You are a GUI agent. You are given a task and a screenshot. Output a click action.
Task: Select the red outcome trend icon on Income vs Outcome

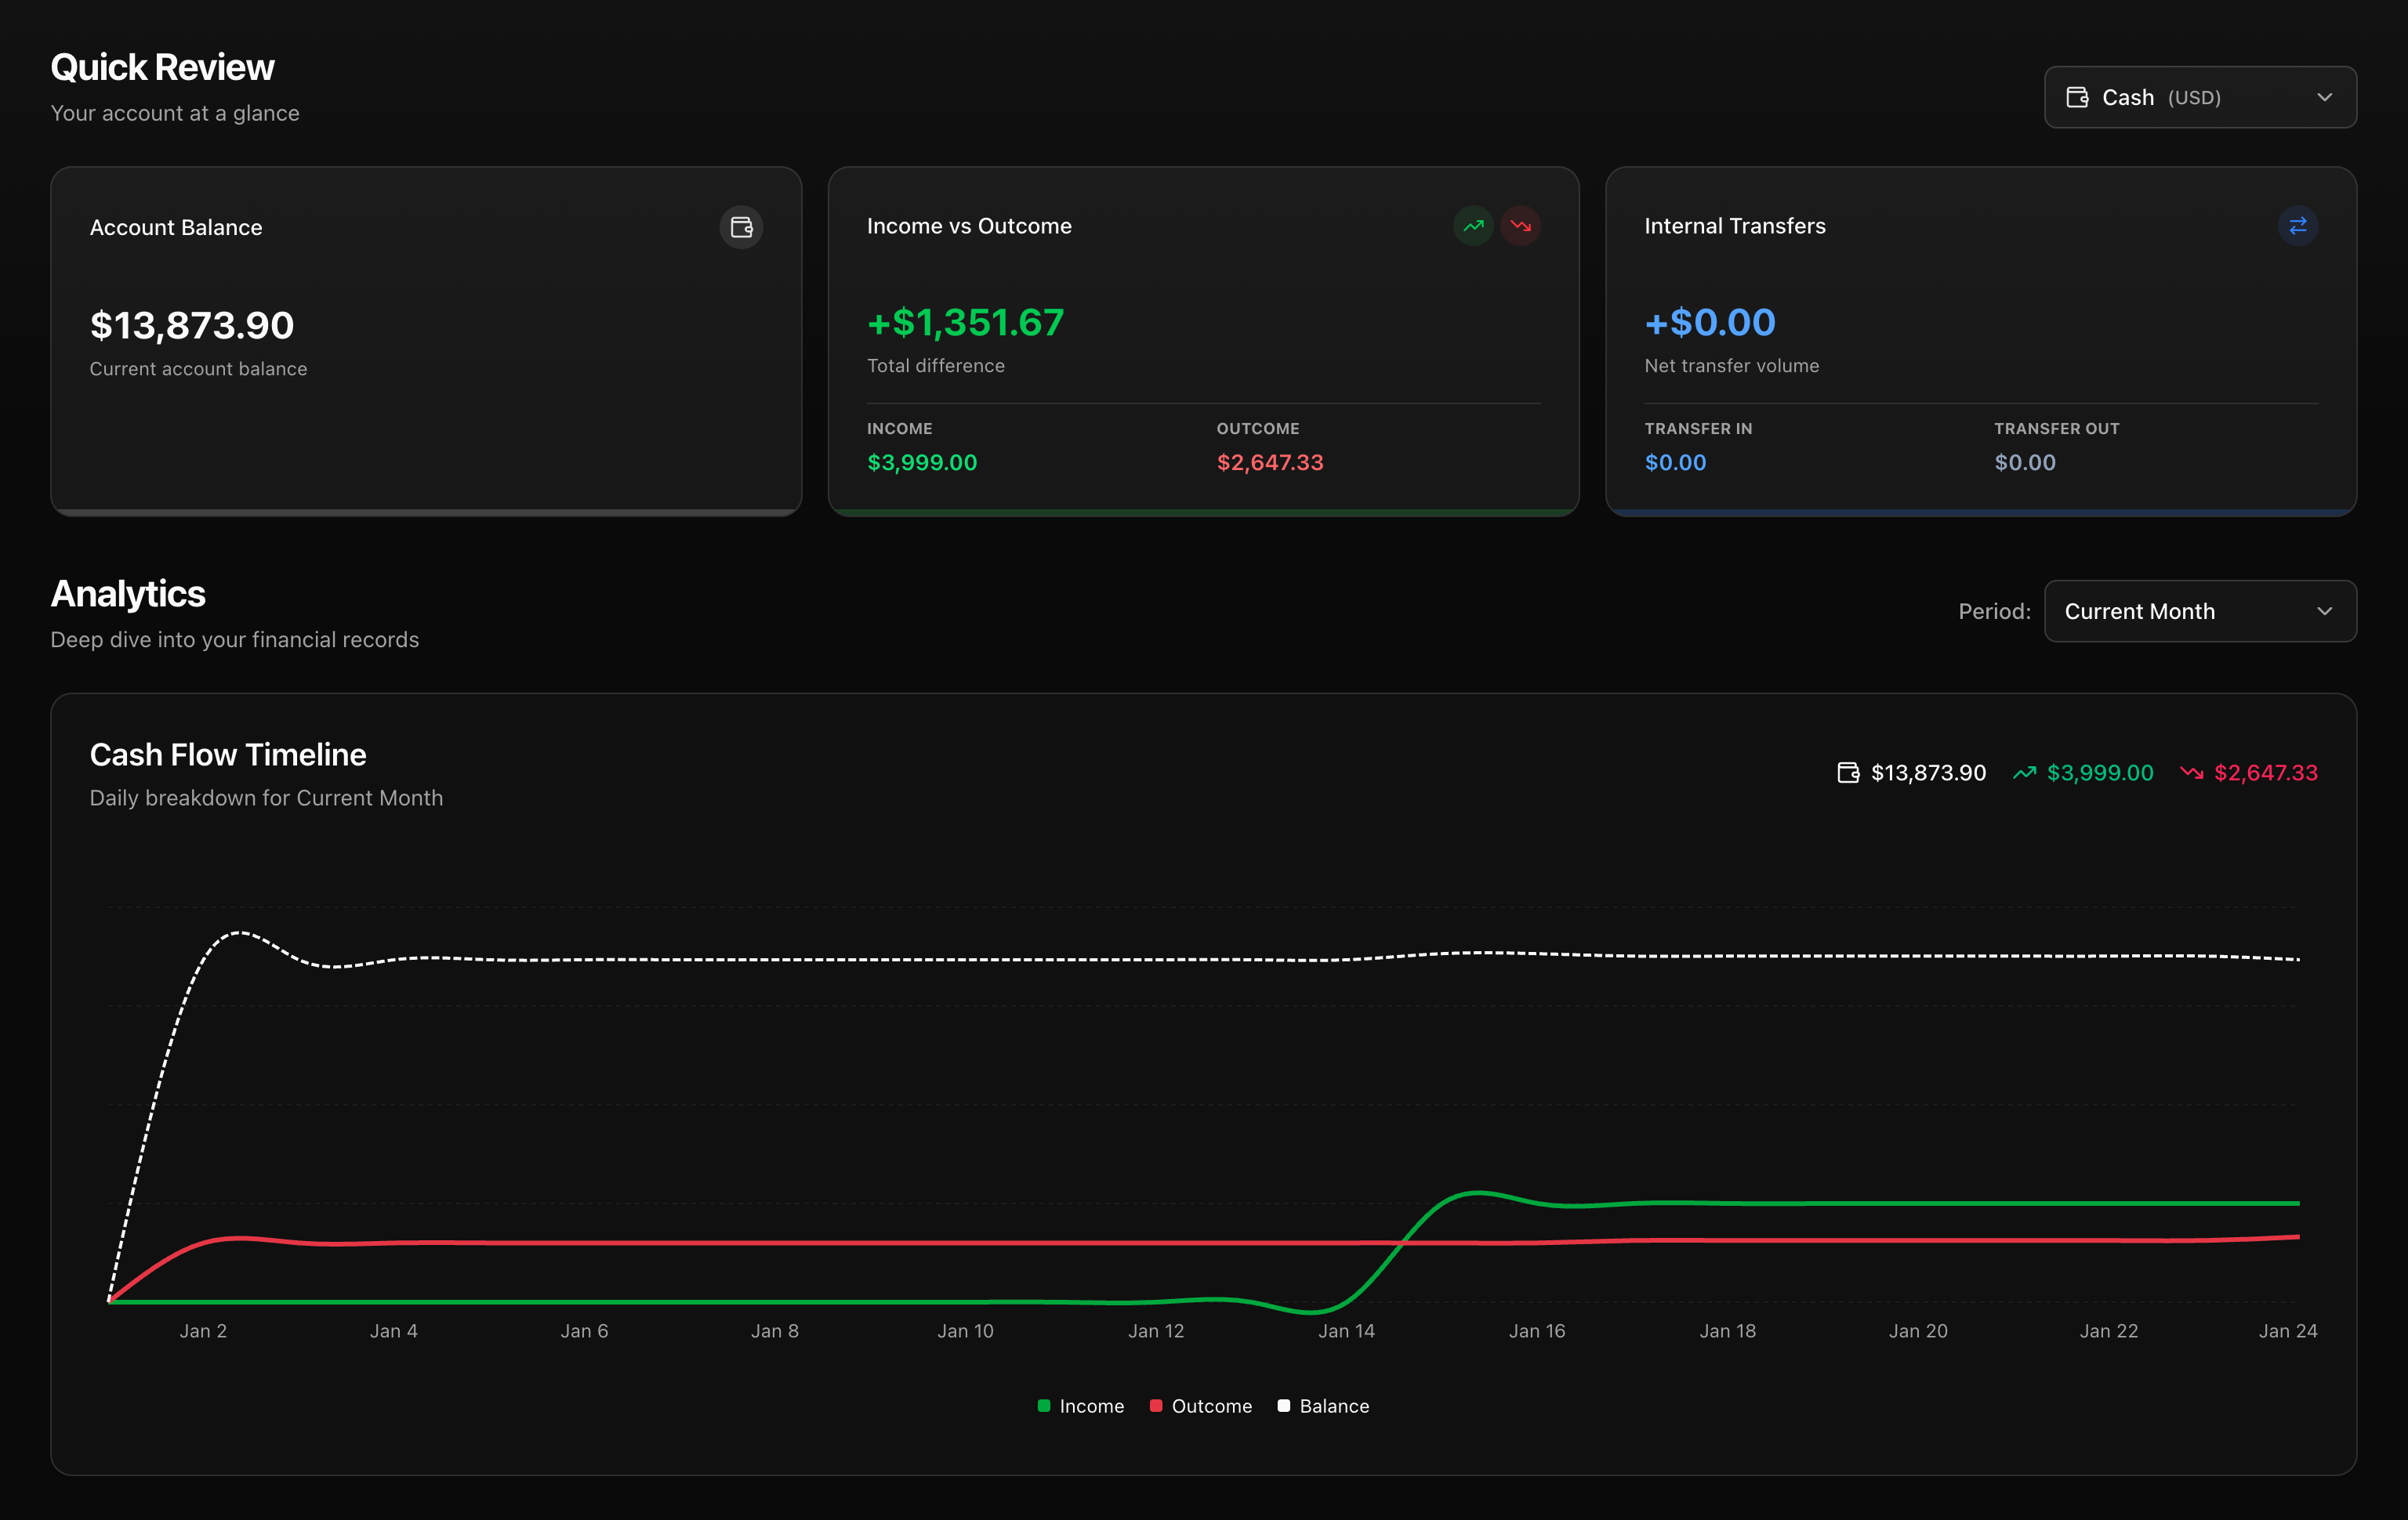(1521, 226)
